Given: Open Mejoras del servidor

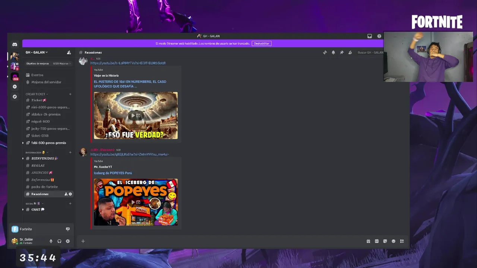Looking at the screenshot, I should pyautogui.click(x=46, y=82).
